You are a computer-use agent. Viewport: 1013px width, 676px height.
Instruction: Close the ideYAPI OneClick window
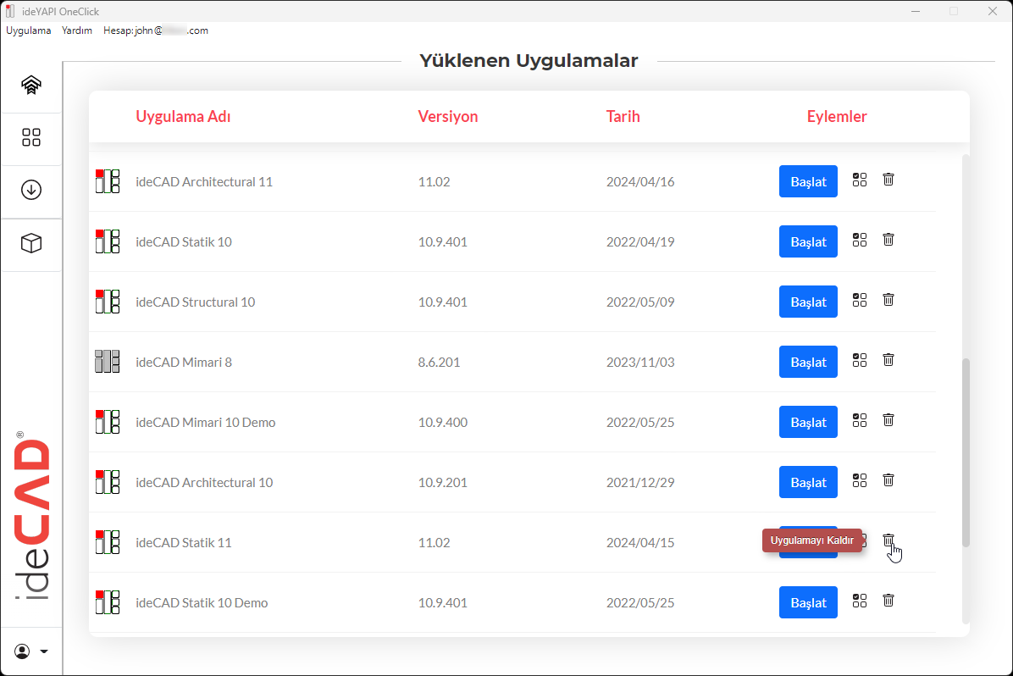(993, 11)
